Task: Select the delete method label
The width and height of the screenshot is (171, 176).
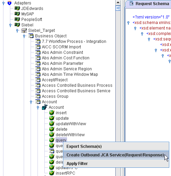Action: pos(62,129)
